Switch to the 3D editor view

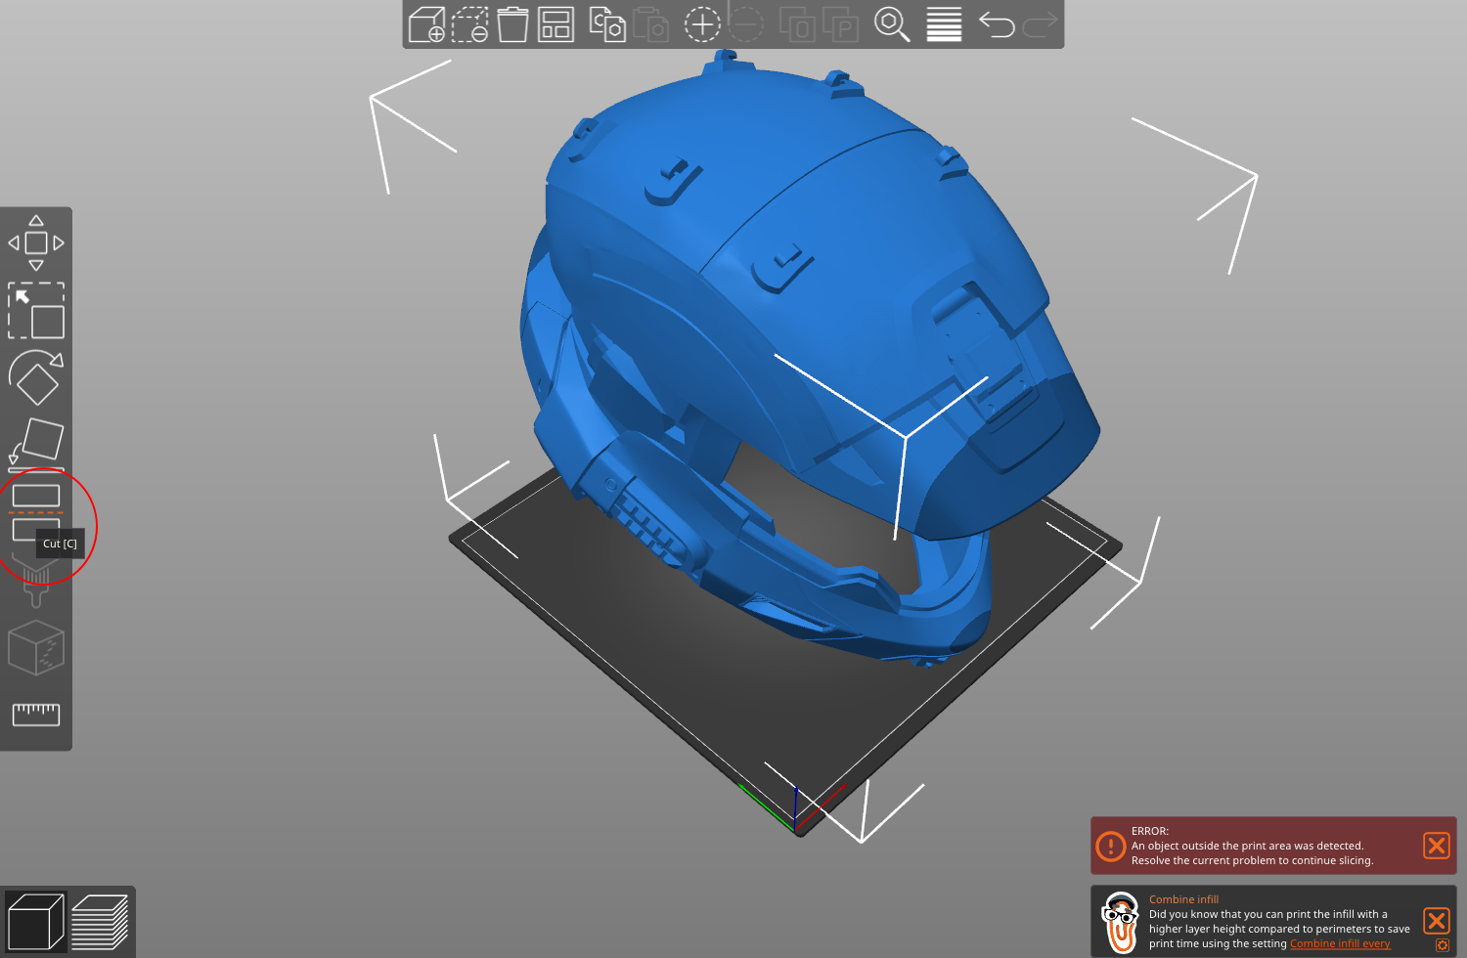(x=35, y=922)
